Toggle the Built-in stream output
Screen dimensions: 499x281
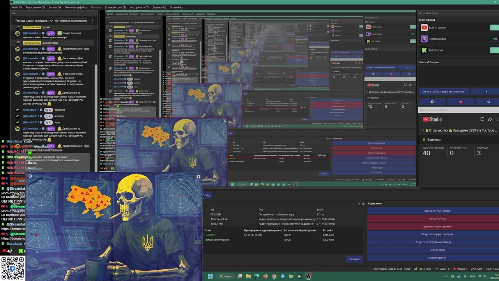tap(495, 27)
